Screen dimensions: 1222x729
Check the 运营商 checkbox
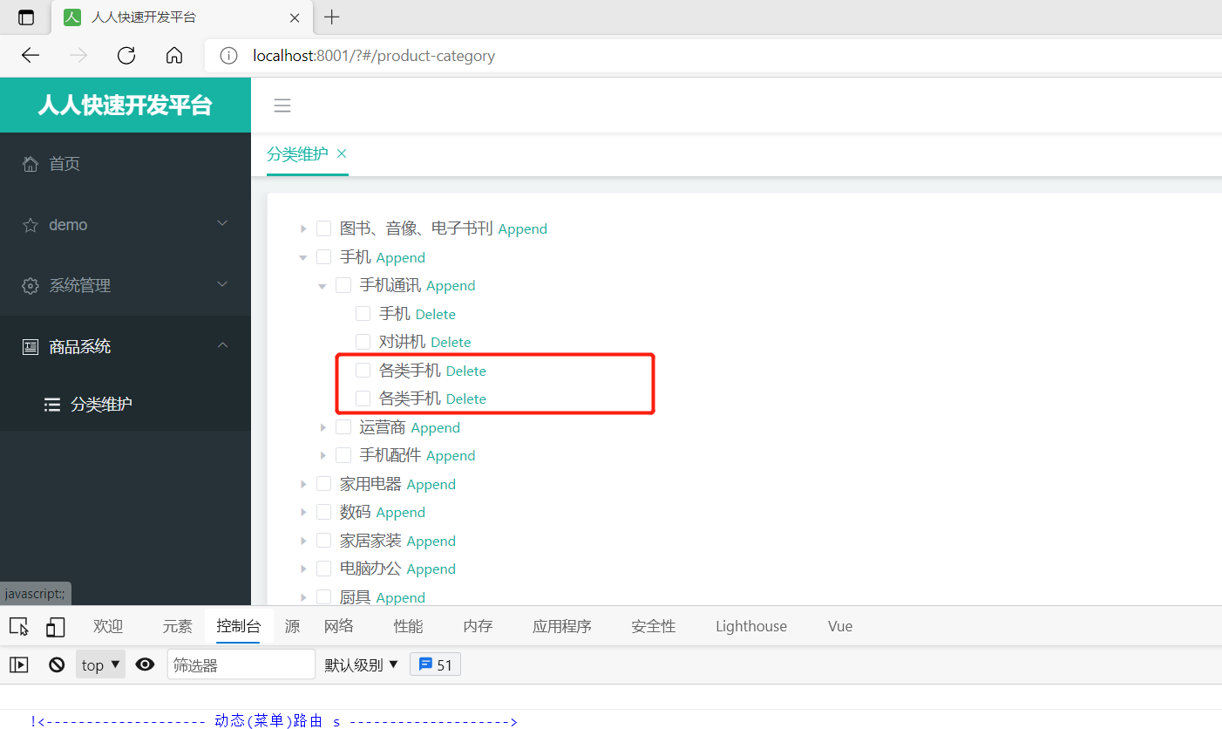(x=343, y=427)
